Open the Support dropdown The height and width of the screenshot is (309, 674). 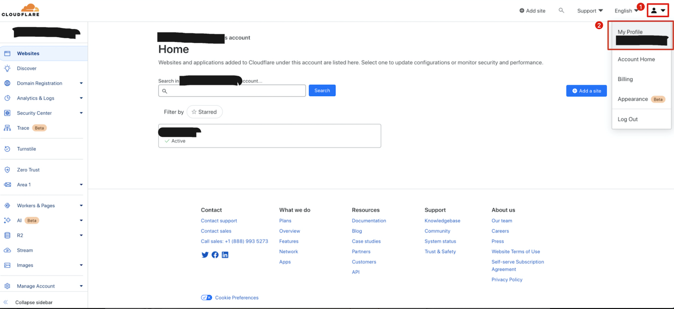click(x=590, y=11)
